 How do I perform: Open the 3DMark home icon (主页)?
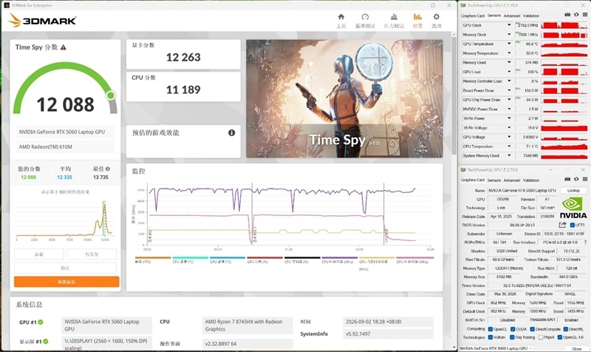[x=341, y=17]
